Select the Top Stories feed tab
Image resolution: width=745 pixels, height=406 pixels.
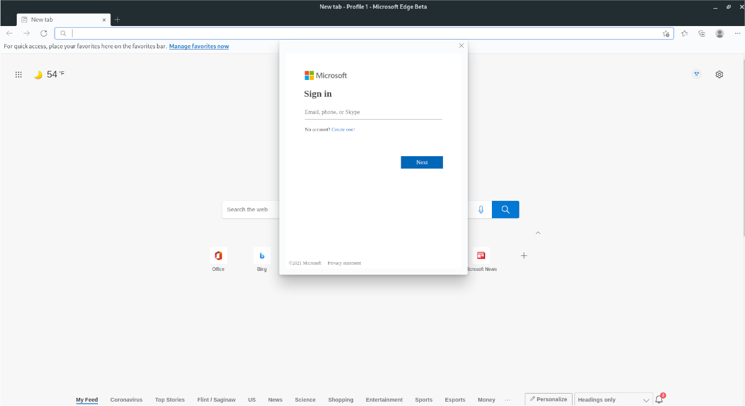[170, 400]
